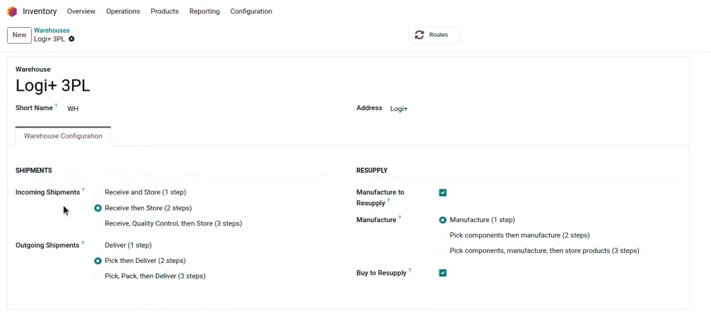Click the Routes refresh arrows icon

pyautogui.click(x=419, y=35)
